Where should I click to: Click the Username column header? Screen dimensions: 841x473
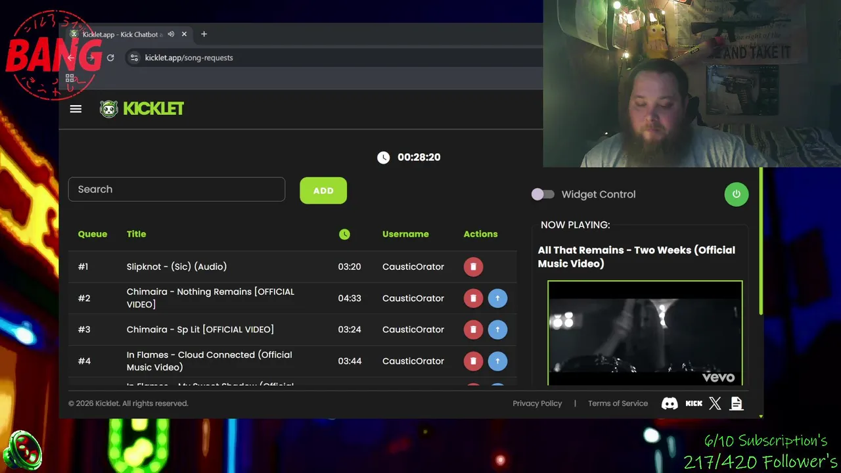click(x=405, y=234)
